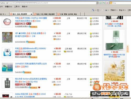
Task: Expand the dropdown arrow next to home icon
Action: coord(96,10)
